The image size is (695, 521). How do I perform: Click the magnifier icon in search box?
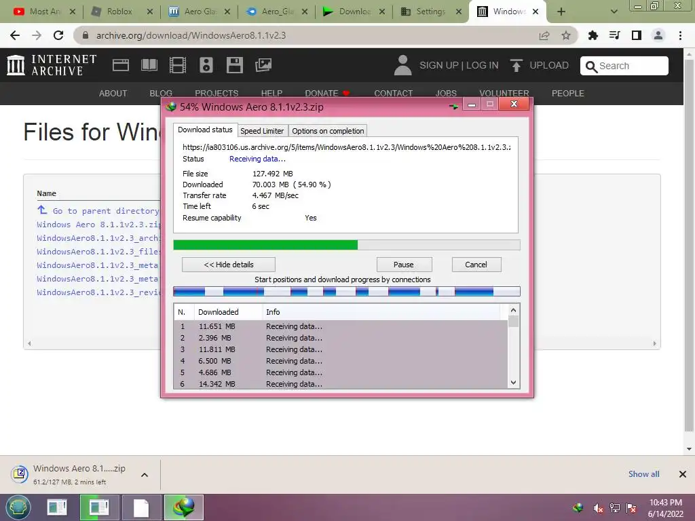[x=591, y=66]
